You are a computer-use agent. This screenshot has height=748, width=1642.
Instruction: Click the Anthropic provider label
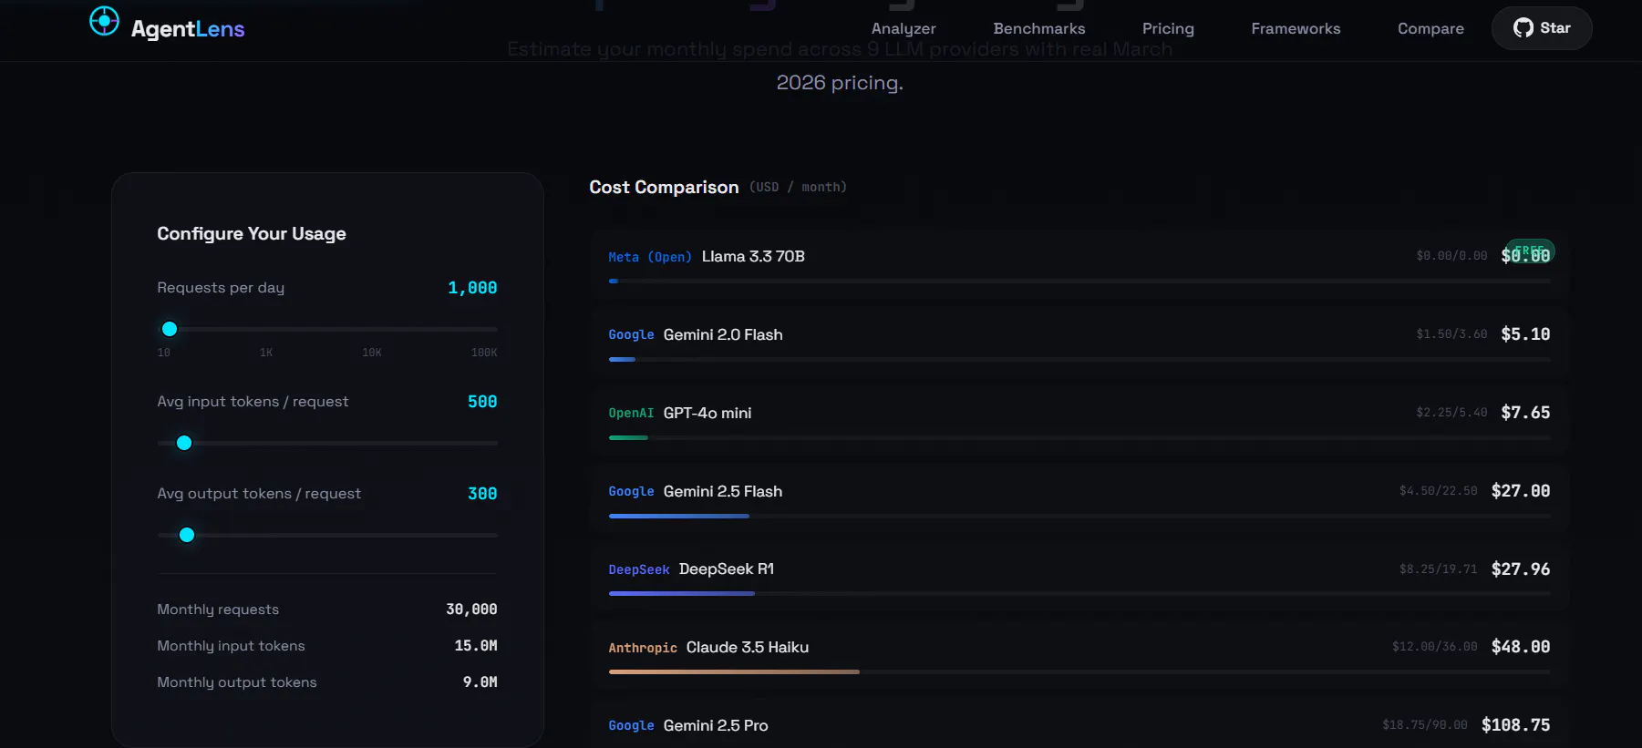pos(643,648)
